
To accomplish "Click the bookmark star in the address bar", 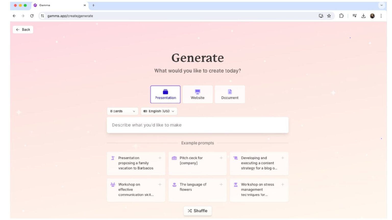I will pos(329,16).
